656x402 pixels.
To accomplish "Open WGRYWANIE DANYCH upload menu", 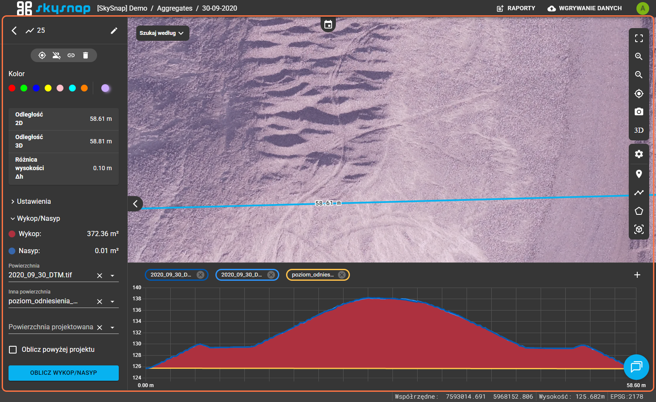I will [584, 8].
